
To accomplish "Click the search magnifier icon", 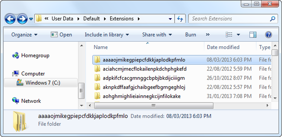I will coord(273,19).
